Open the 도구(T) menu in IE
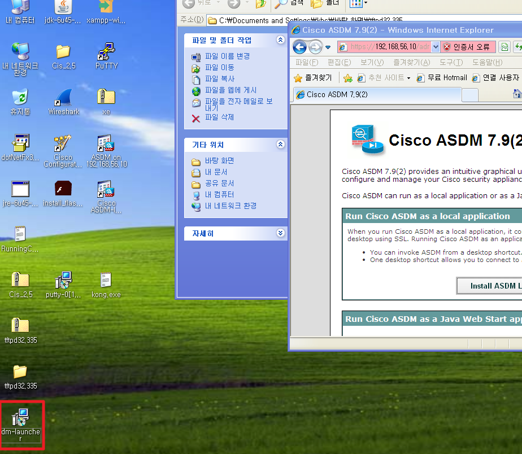 451,62
